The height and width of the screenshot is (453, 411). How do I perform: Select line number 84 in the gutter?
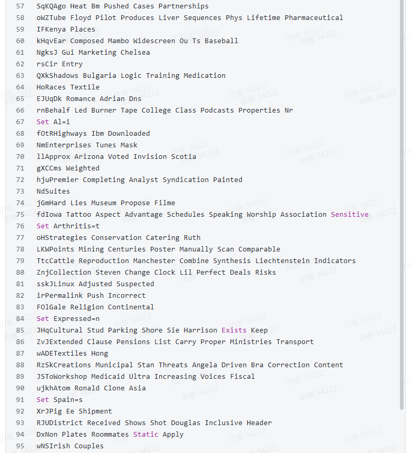pyautogui.click(x=20, y=319)
